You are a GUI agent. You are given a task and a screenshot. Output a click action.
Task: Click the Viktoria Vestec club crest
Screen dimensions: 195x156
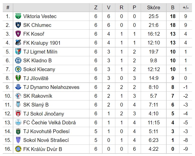(18, 16)
